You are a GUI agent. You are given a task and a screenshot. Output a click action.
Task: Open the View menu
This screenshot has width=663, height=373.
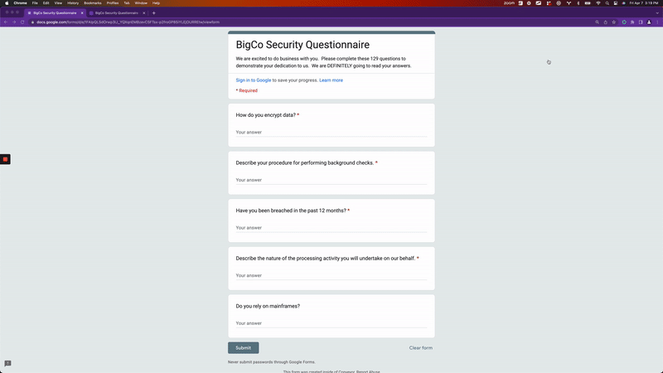coord(58,3)
